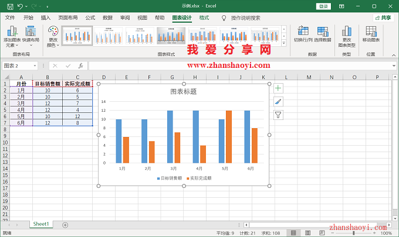Click the Select Data icon
The width and height of the screenshot is (399, 237).
click(323, 34)
